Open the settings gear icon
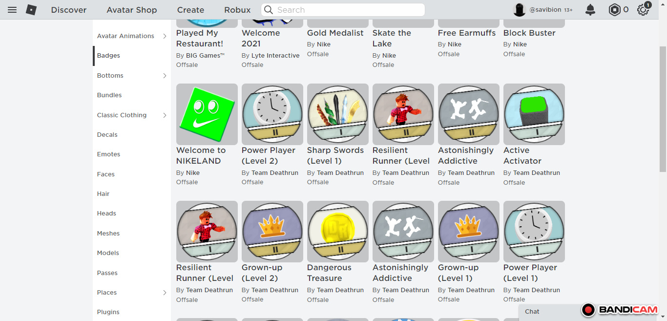The image size is (667, 321). (x=643, y=10)
